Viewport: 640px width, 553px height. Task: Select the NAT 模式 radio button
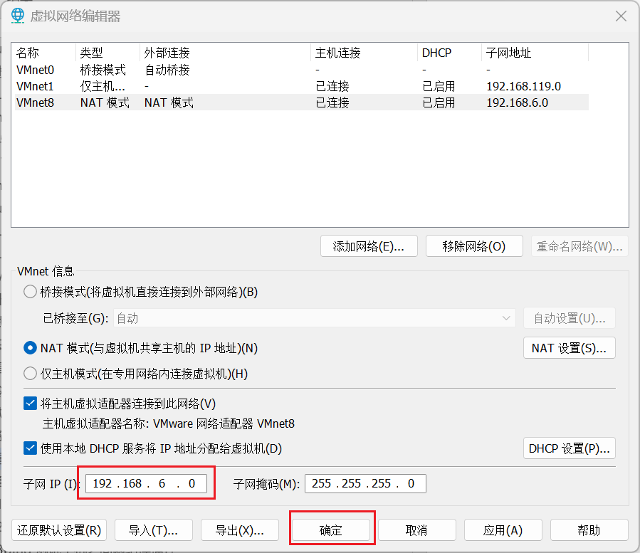pyautogui.click(x=30, y=348)
